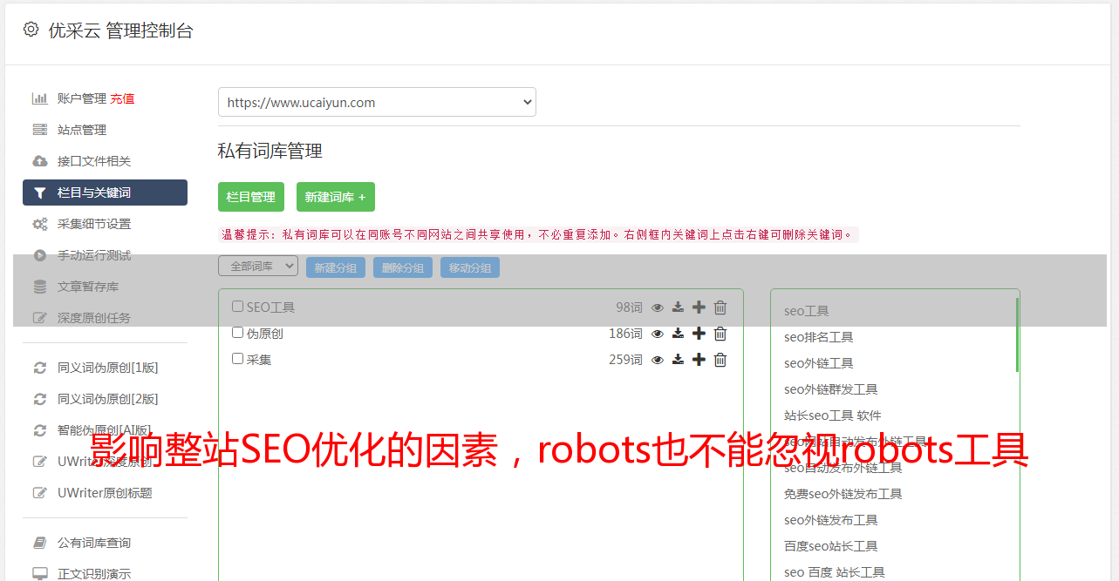Select keyword "站长seo工具 软件"

(832, 415)
